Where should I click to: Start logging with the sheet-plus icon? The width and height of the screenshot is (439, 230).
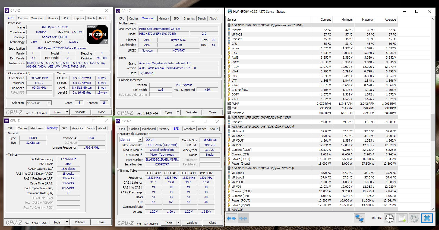(402, 218)
